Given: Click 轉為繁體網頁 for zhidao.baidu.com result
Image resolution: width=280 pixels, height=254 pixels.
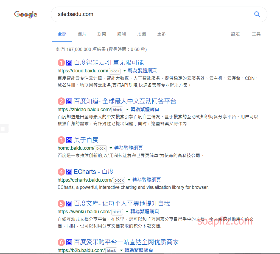Looking at the screenshot, I should click(x=145, y=109).
